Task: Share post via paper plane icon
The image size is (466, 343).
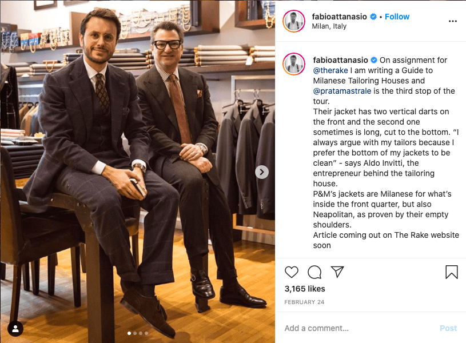Action: point(337,272)
